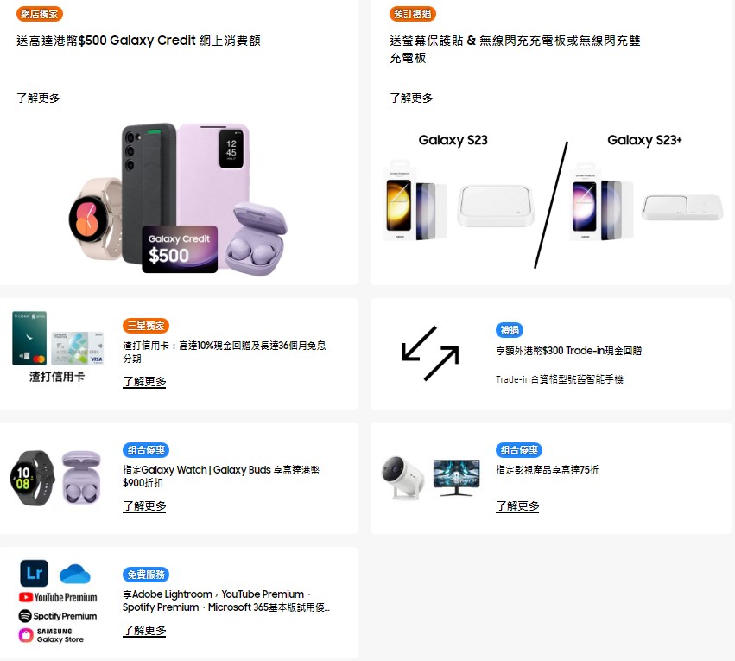735x661 pixels.
Task: Click the Samsung Galaxy Store logo
Action: point(52,636)
